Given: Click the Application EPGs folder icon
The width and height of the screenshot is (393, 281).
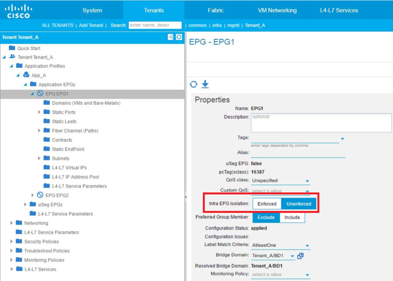Looking at the screenshot, I should point(33,84).
